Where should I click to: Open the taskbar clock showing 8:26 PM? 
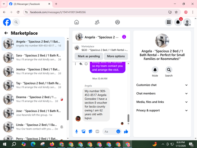(180, 144)
